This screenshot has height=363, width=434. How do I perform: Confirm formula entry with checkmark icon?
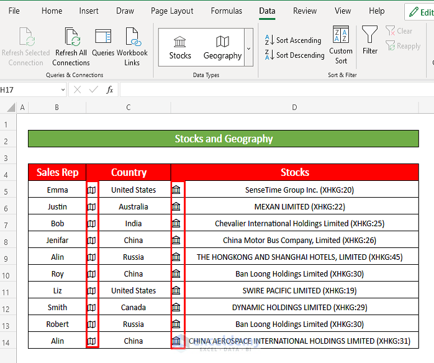coord(94,90)
